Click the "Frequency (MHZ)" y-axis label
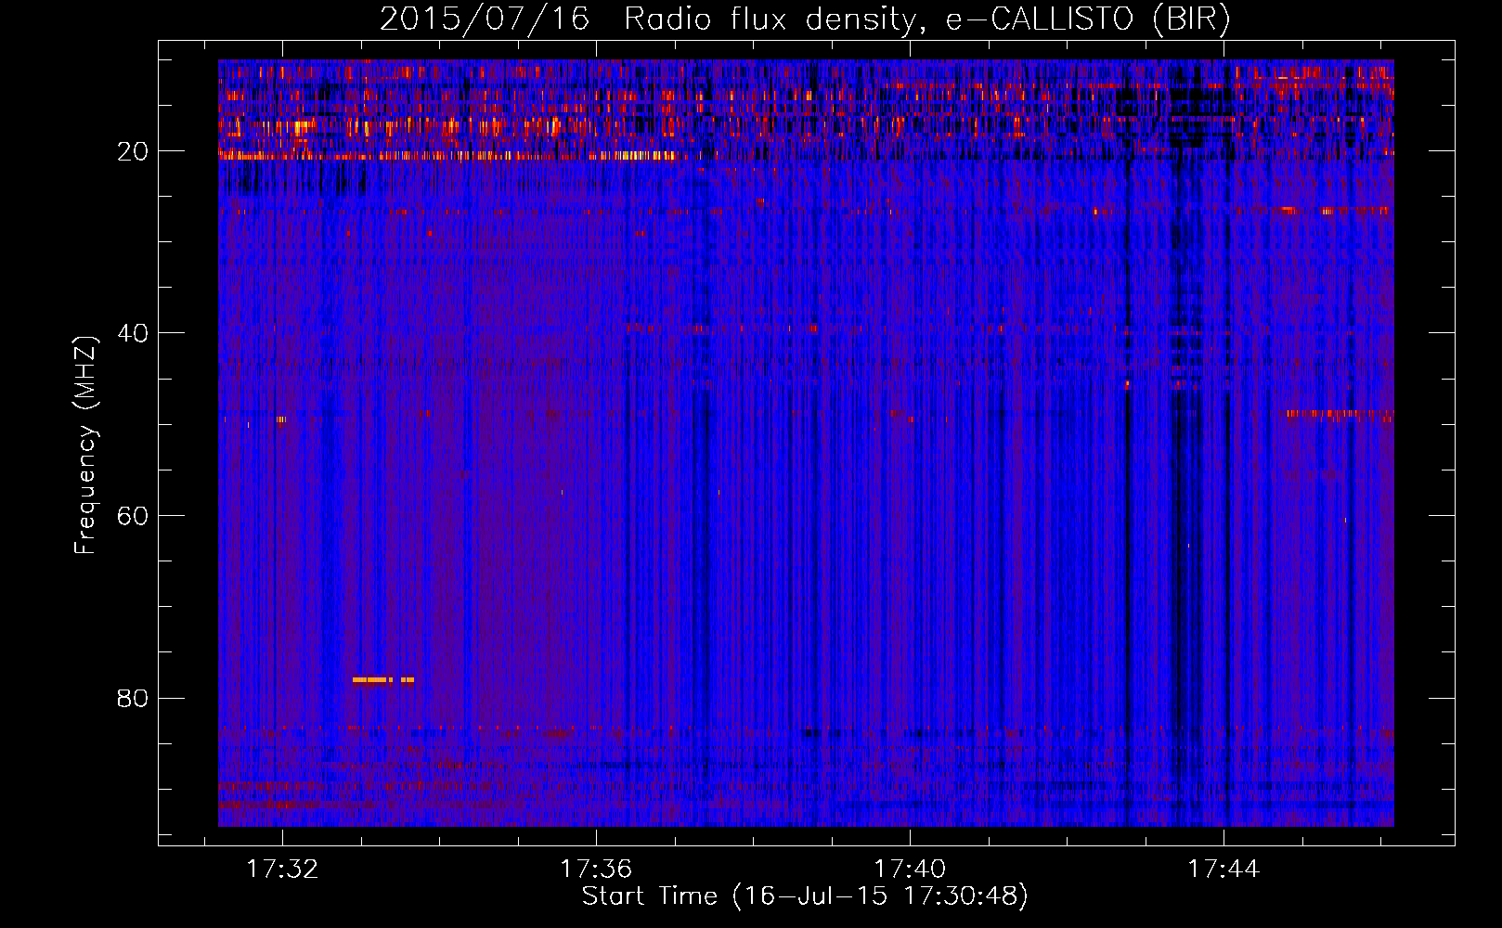Image resolution: width=1502 pixels, height=928 pixels. pyautogui.click(x=84, y=445)
